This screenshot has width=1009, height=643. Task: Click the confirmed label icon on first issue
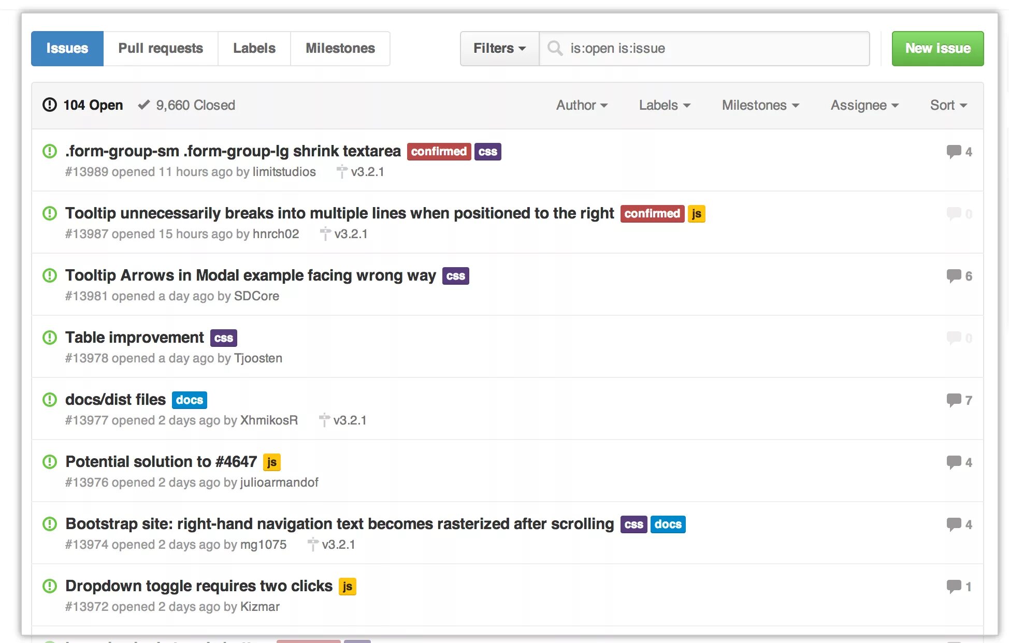pos(440,151)
